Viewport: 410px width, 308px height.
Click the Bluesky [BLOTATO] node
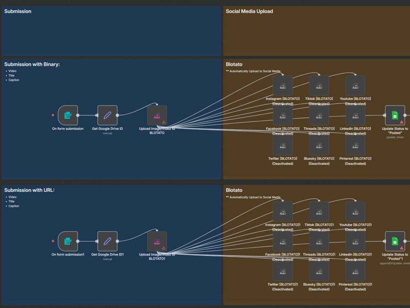[319, 145]
